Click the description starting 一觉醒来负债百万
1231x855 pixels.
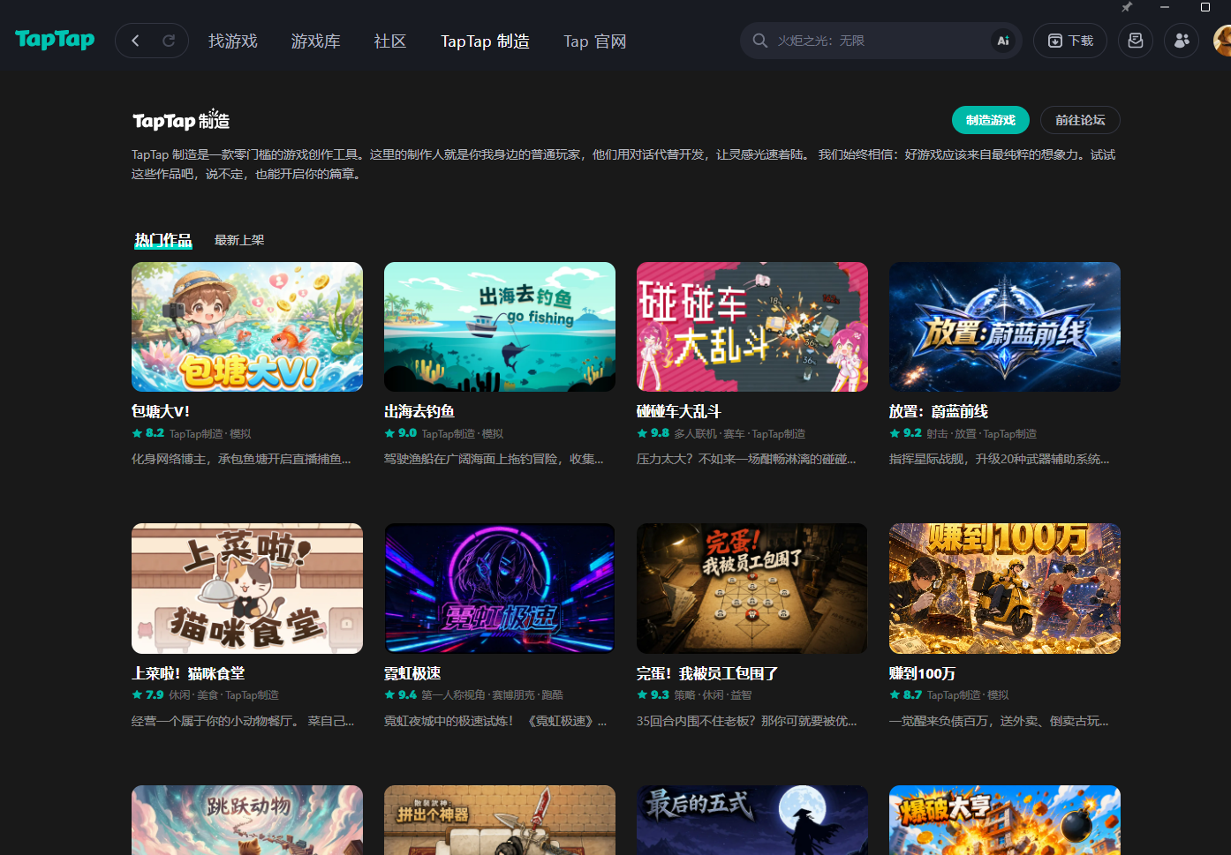pyautogui.click(x=999, y=721)
